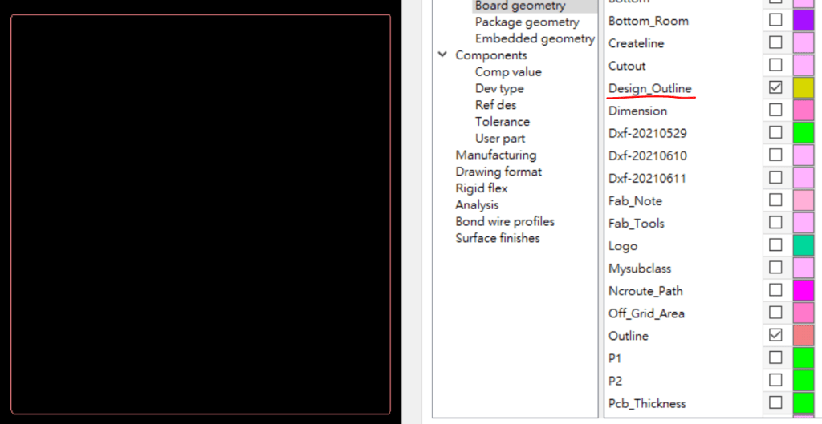Uncheck the Design_Outline checkbox
Viewport: 822px width, 424px height.
775,87
